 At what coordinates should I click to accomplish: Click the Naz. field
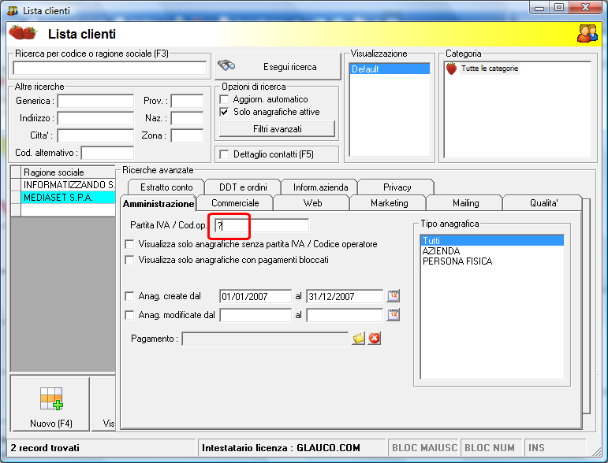[x=187, y=118]
